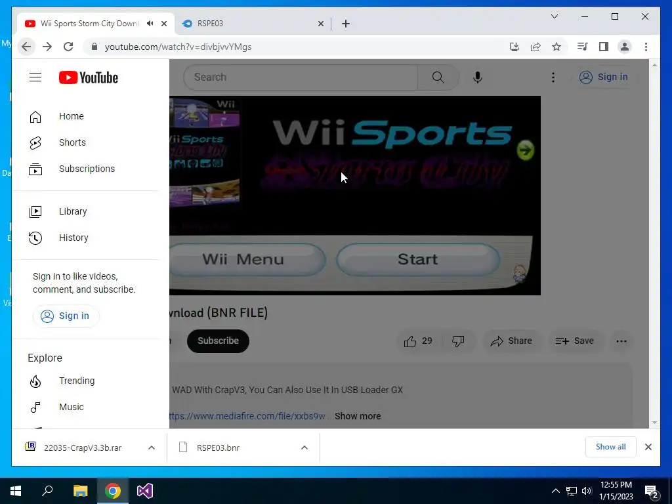Open more actions ellipsis under video
The image size is (672, 504).
[621, 341]
